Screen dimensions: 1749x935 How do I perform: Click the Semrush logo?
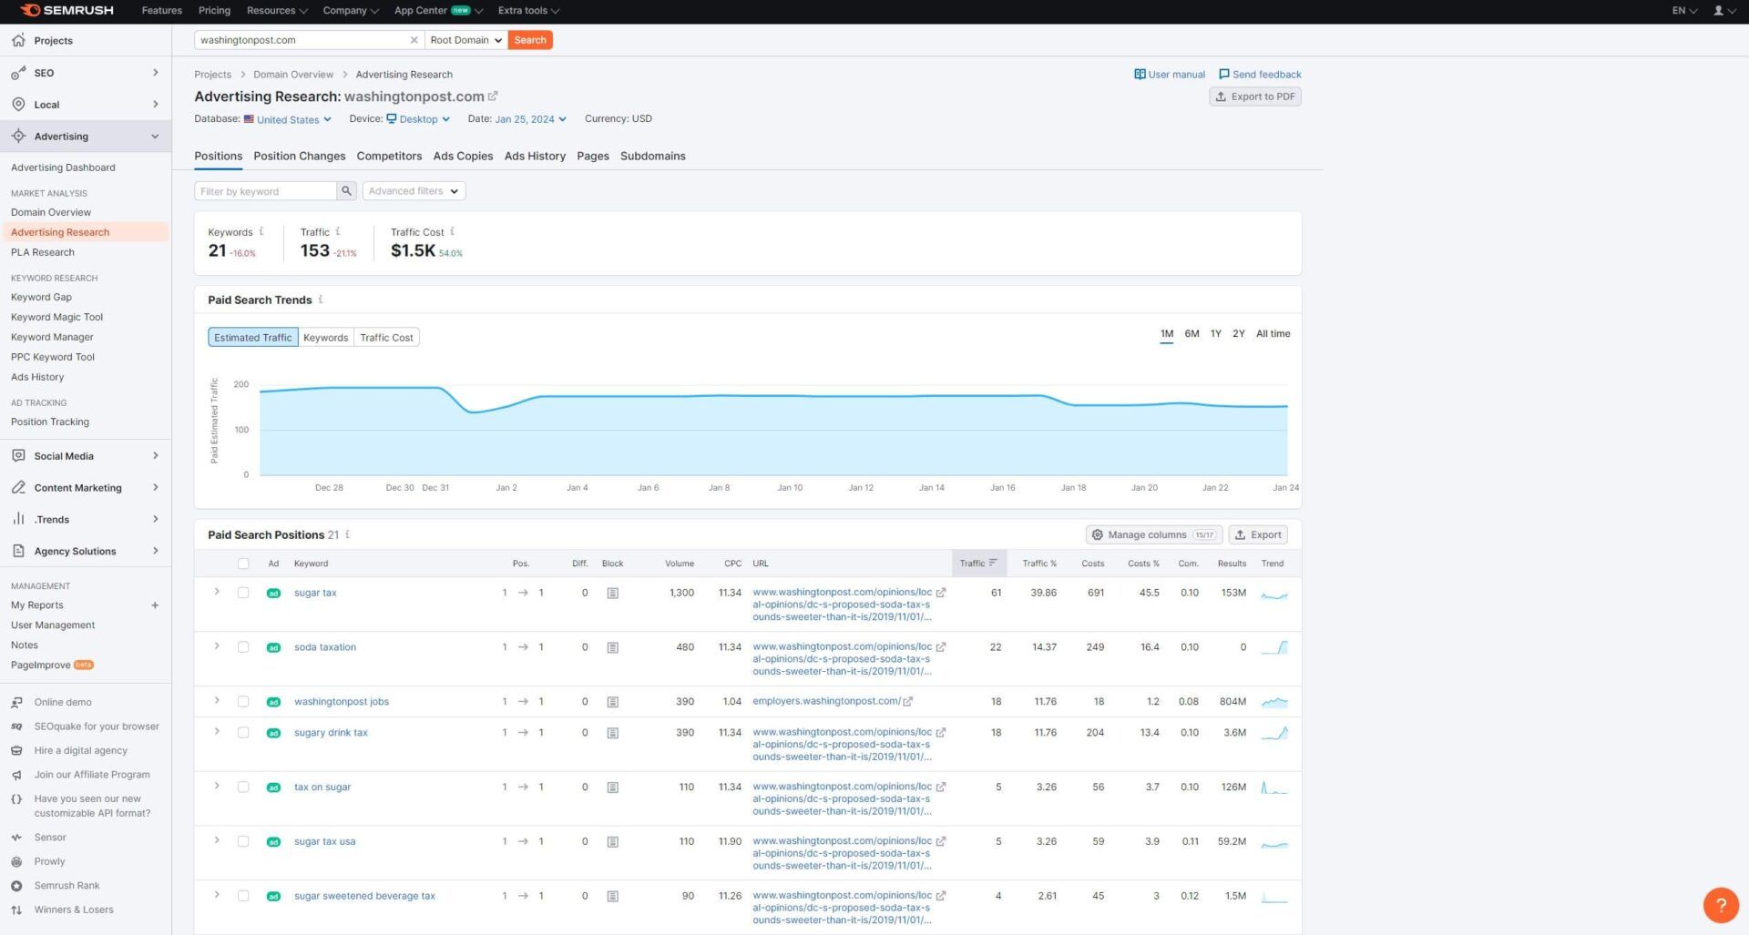66,10
